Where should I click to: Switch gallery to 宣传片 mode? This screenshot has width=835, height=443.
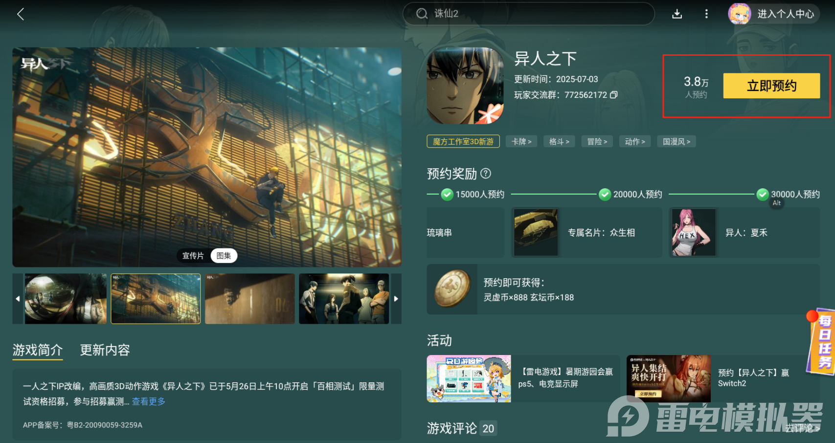click(x=193, y=256)
